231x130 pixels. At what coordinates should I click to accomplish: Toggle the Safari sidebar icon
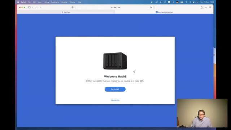pyautogui.click(x=29, y=7)
